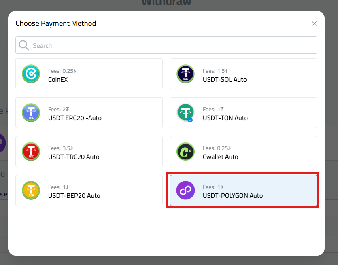The height and width of the screenshot is (265, 338).
Task: Choose USDT-TON Auto payment method
Action: (243, 112)
